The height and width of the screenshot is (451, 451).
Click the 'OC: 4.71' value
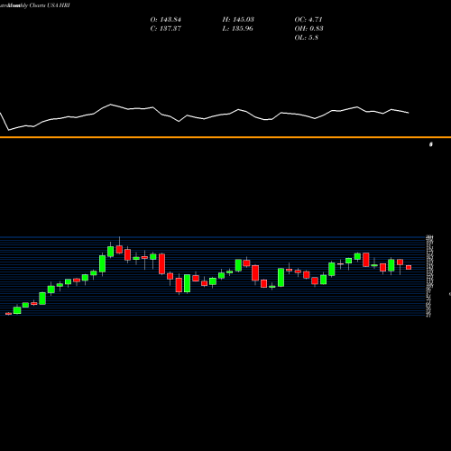[x=308, y=20]
